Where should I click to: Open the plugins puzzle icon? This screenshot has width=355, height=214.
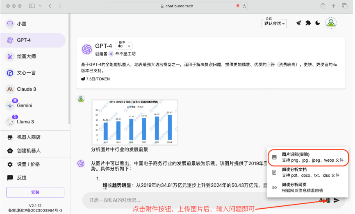[x=308, y=23]
